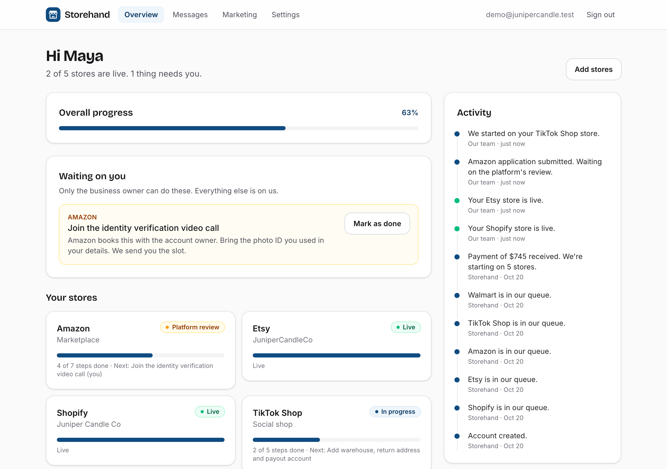Image resolution: width=667 pixels, height=469 pixels.
Task: Click Sign out
Action: click(x=601, y=15)
